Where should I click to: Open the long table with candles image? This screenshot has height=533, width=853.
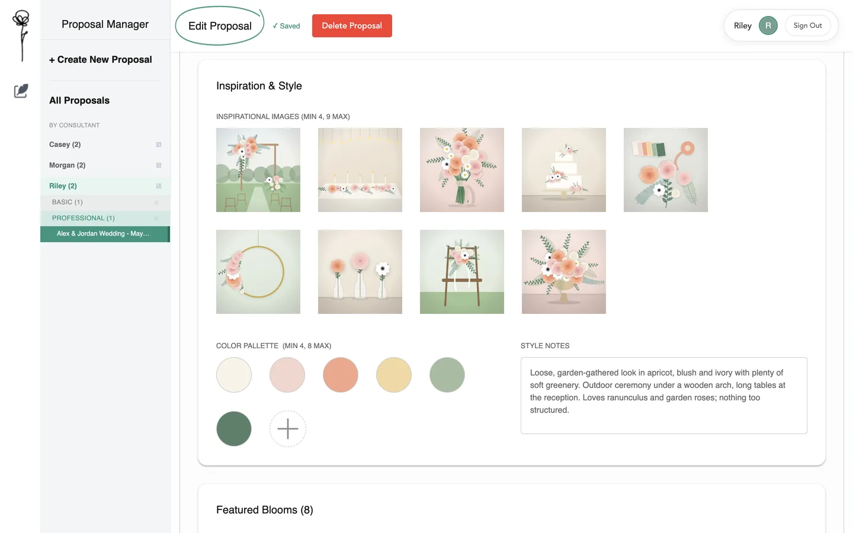tap(360, 170)
